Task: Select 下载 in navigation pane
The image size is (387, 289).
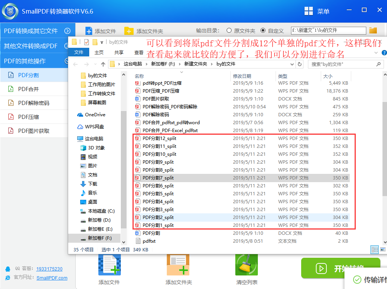Action: 88,184
